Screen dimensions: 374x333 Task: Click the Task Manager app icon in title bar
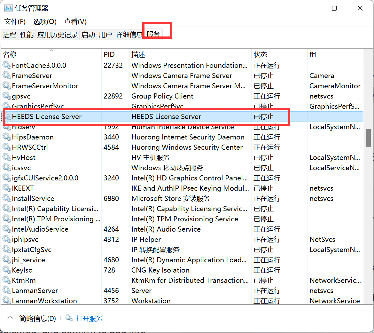coord(8,8)
